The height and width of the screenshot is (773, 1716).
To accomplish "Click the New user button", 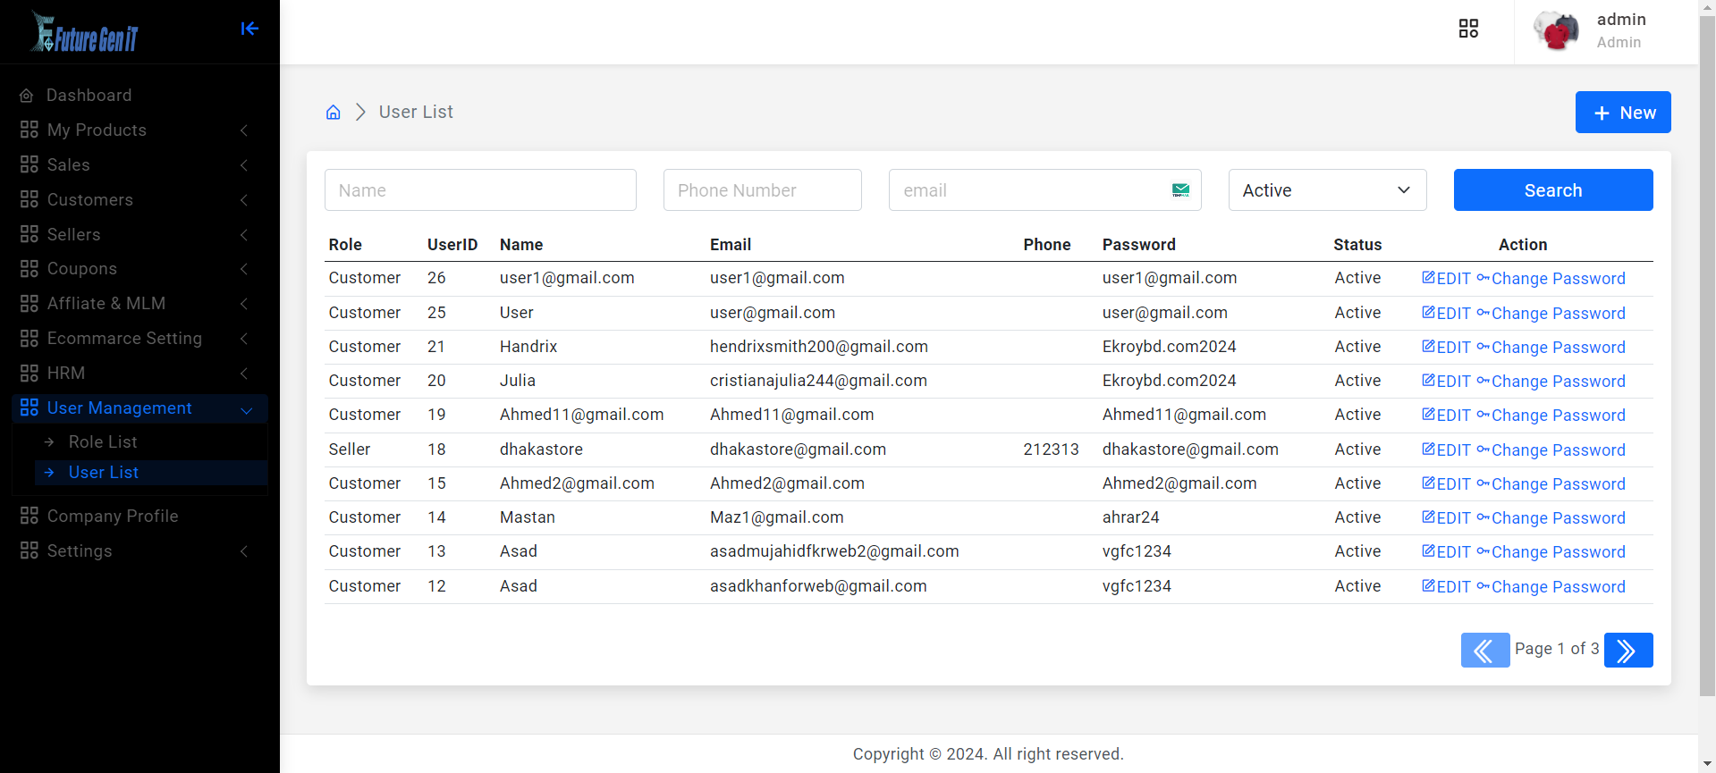I will coord(1622,113).
